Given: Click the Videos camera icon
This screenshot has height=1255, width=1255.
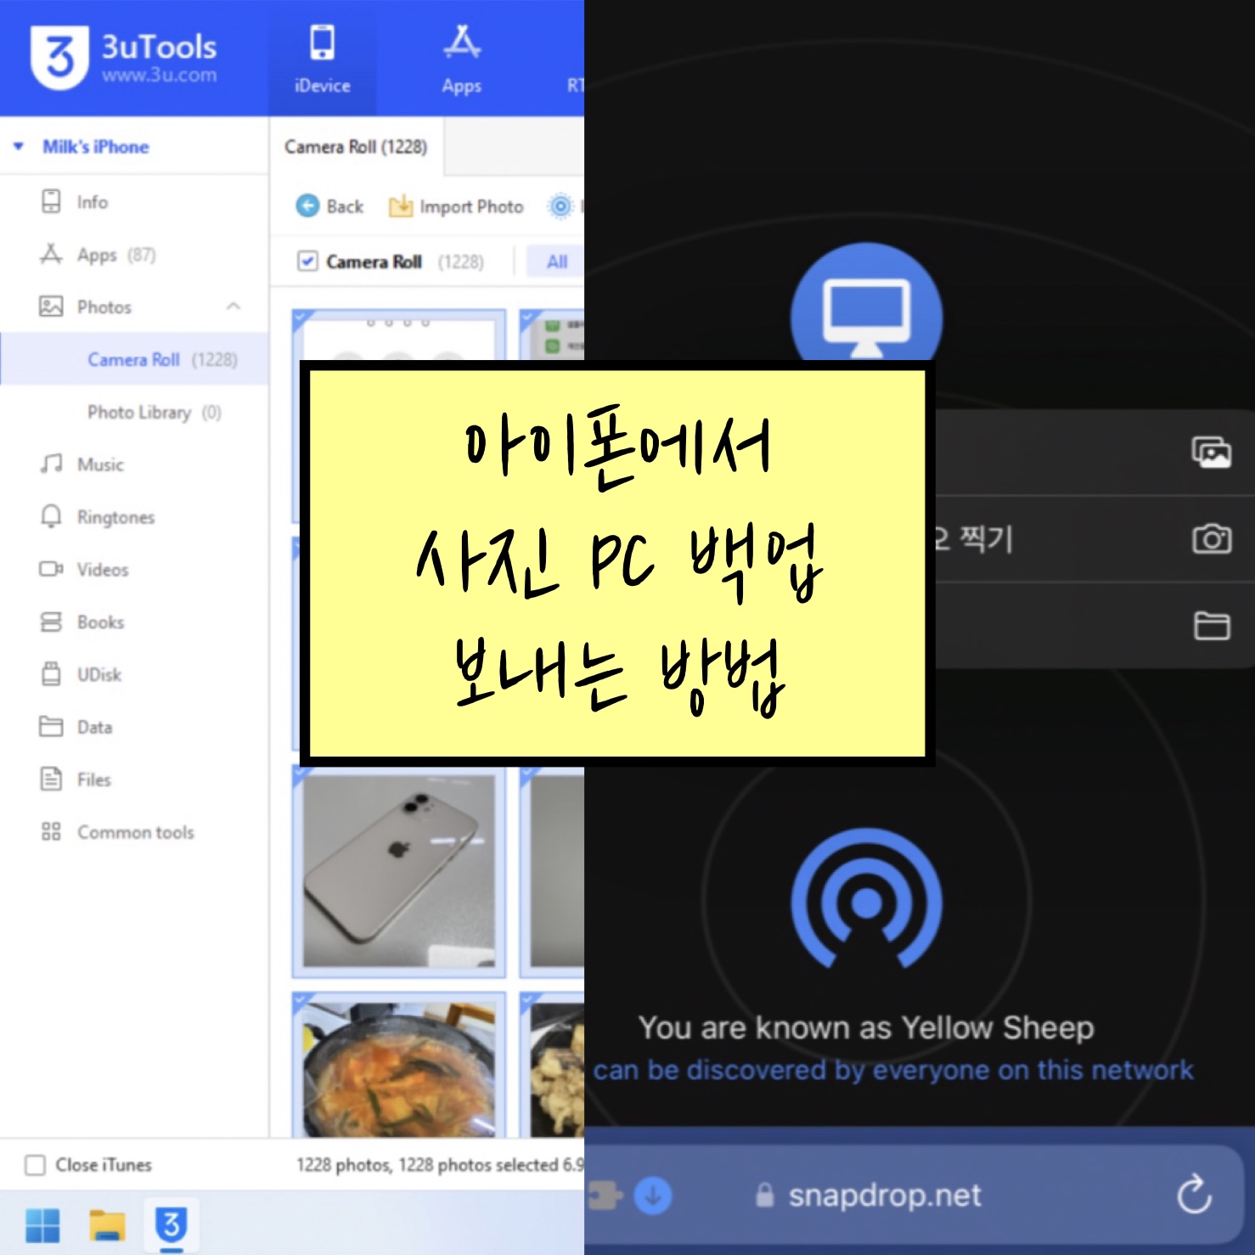Looking at the screenshot, I should (51, 569).
